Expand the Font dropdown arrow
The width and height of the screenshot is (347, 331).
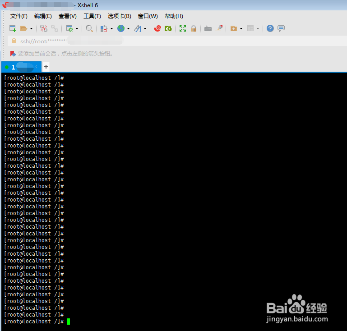145,28
